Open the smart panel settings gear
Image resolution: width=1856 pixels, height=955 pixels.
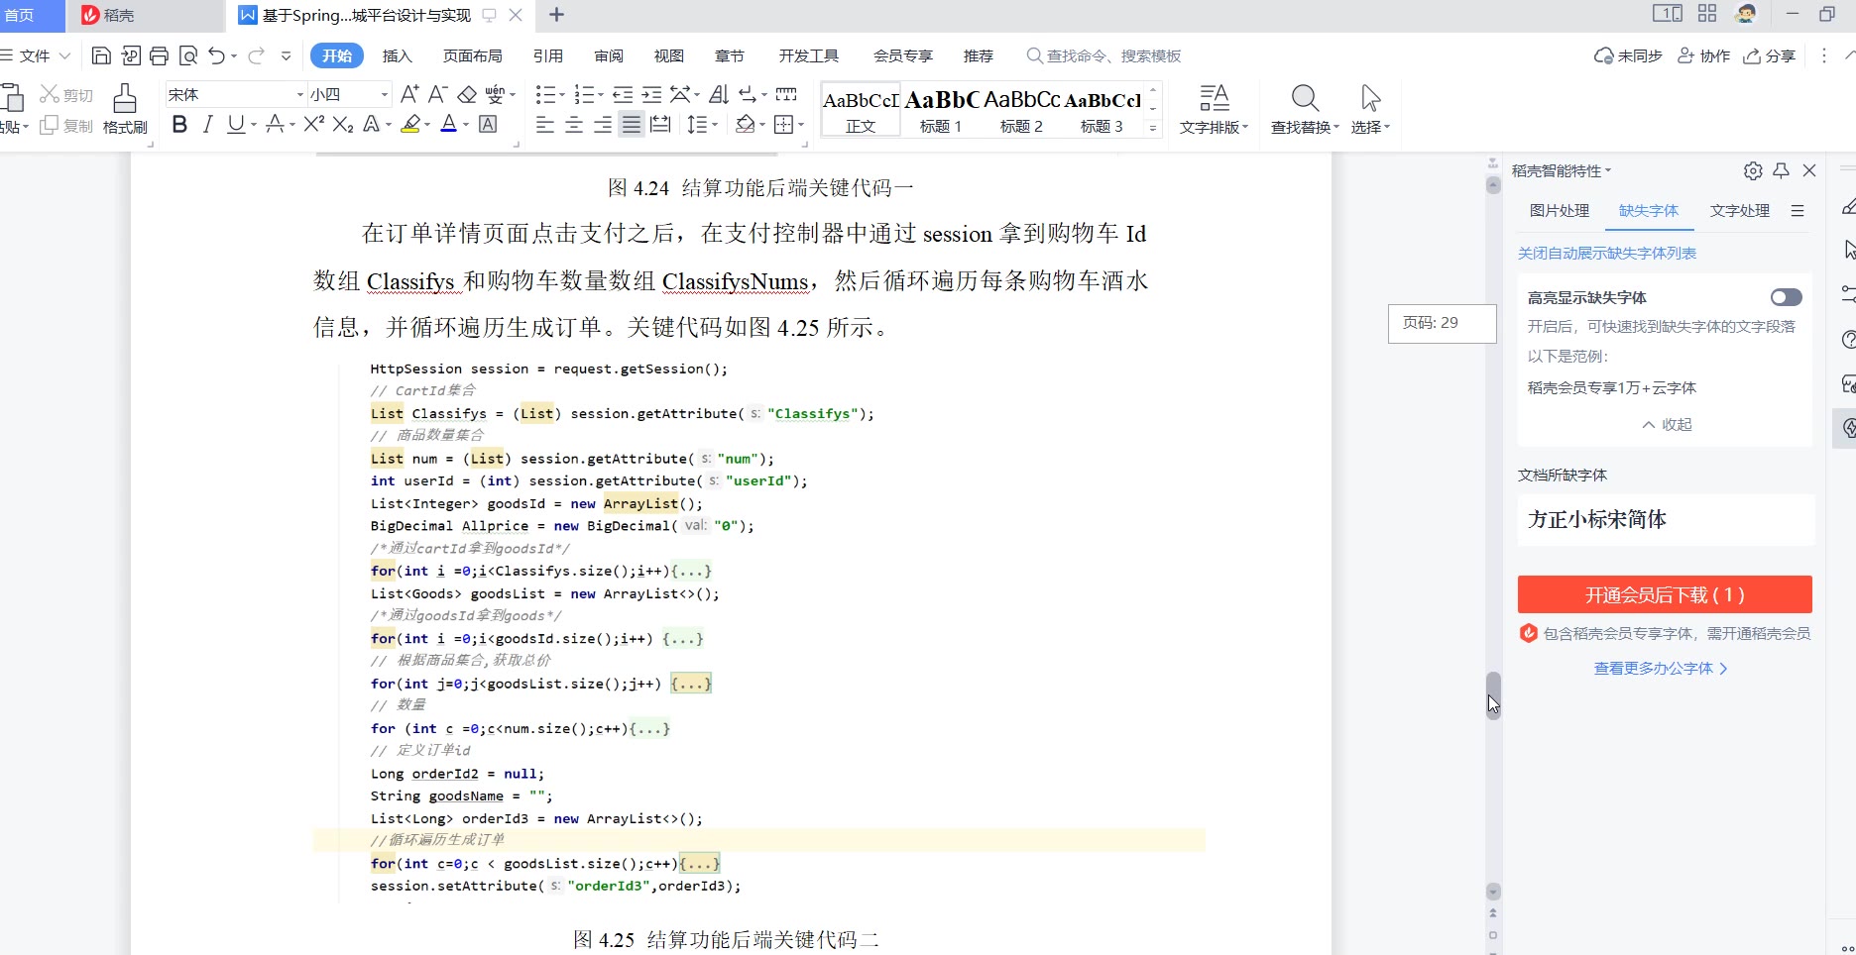point(1753,171)
